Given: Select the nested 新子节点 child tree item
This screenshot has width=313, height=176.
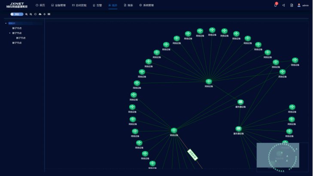Looking at the screenshot, I should pos(21,38).
